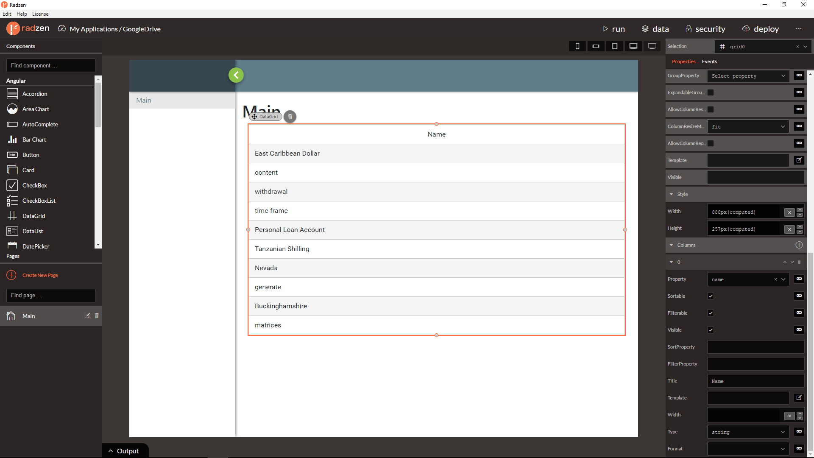Uncheck the Sortable checkbox
Image resolution: width=814 pixels, height=458 pixels.
coord(711,296)
